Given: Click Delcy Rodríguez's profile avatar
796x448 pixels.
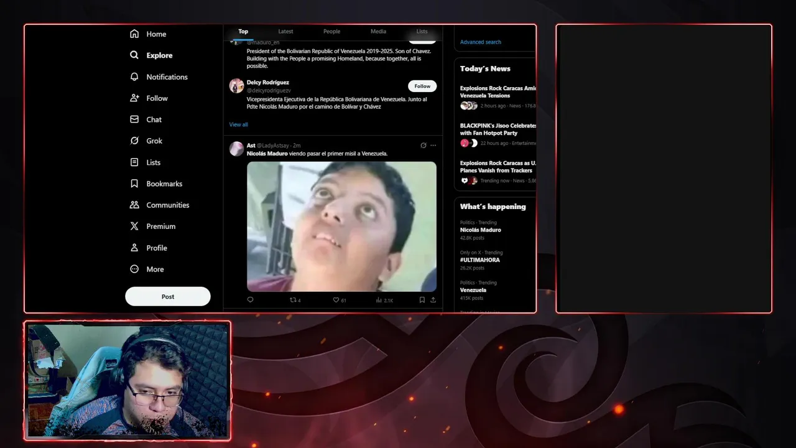Looking at the screenshot, I should [236, 86].
